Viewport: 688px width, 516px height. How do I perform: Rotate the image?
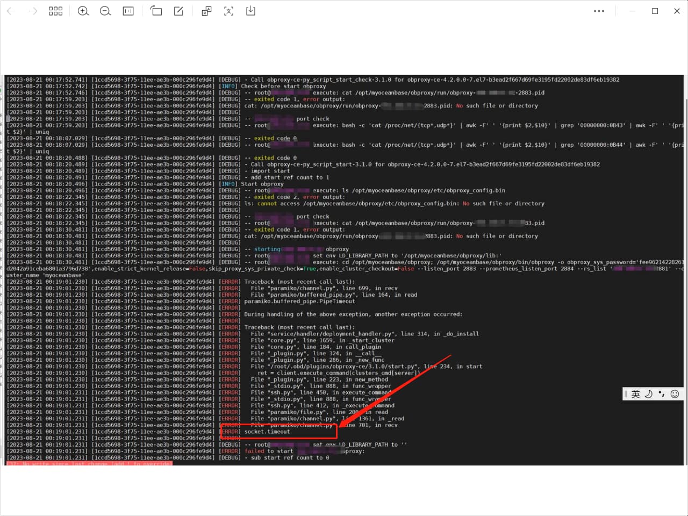pyautogui.click(x=156, y=11)
